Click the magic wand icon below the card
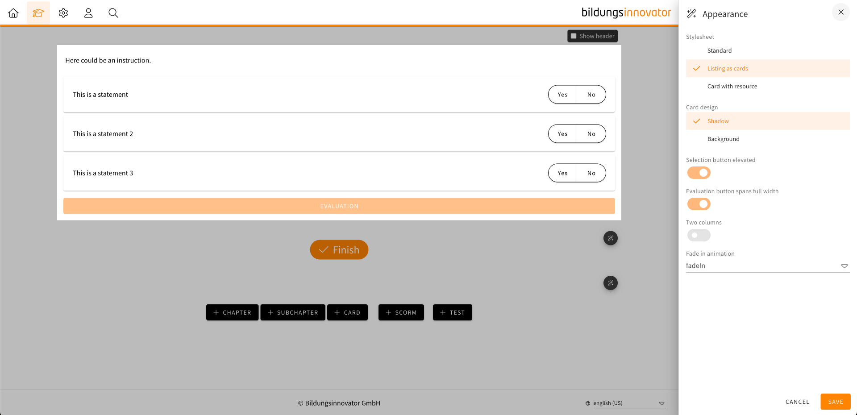The height and width of the screenshot is (415, 857). click(x=610, y=238)
